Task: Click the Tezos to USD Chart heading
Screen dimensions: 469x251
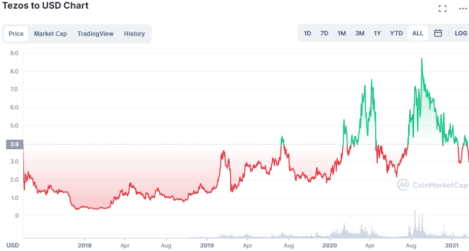Action: 46,6
